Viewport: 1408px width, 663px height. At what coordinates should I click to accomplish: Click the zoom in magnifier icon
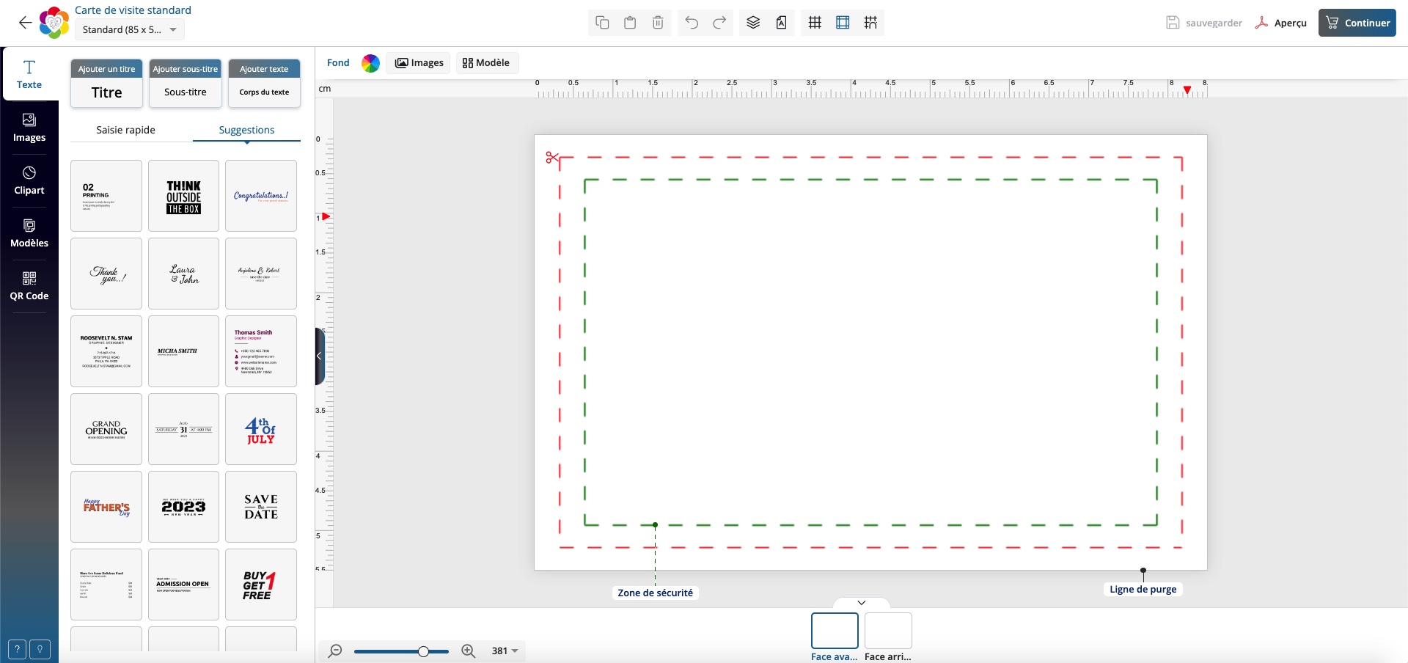pyautogui.click(x=469, y=651)
